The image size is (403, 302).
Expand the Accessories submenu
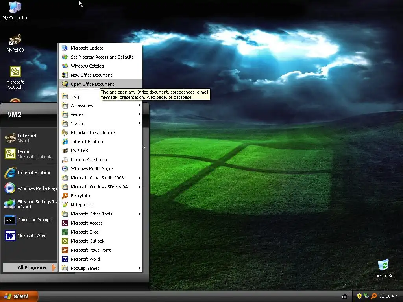(x=101, y=105)
